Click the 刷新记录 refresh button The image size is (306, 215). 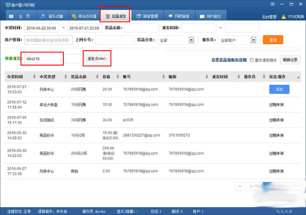(290, 60)
